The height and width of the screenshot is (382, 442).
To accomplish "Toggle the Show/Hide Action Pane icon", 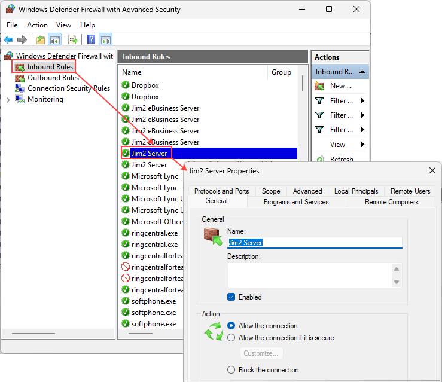I will tap(106, 39).
